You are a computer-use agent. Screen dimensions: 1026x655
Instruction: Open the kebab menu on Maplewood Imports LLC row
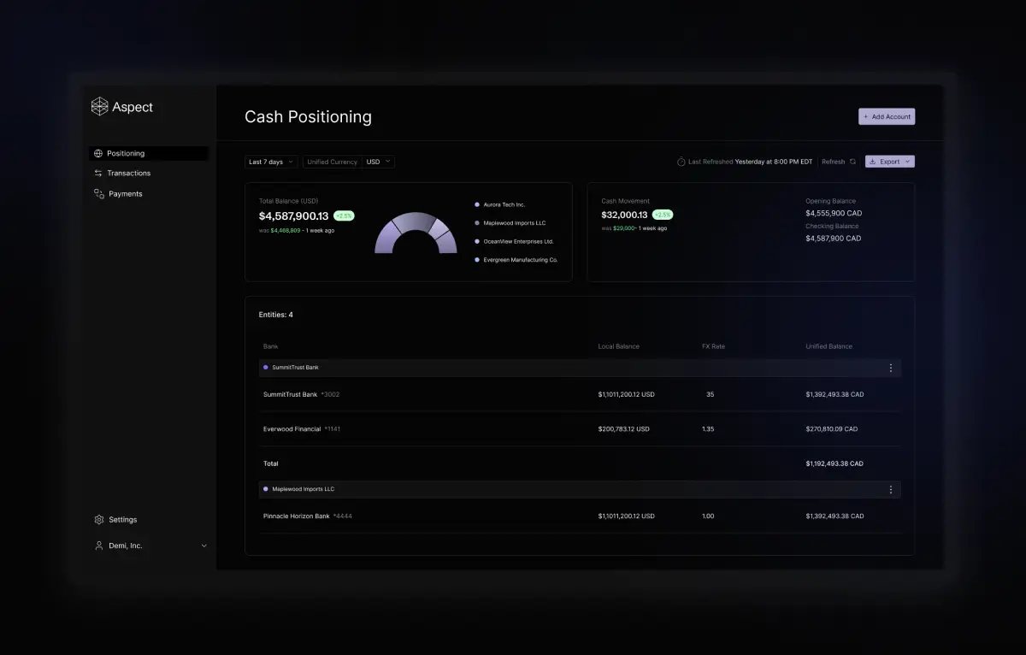(x=891, y=489)
